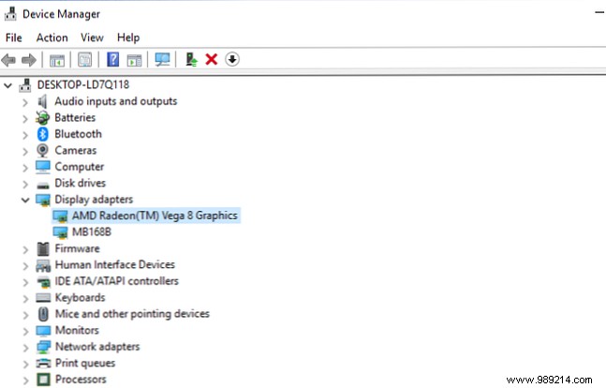Viewport: 606px width, 388px height.
Task: Click the Back arrow toolbar icon
Action: click(x=8, y=60)
